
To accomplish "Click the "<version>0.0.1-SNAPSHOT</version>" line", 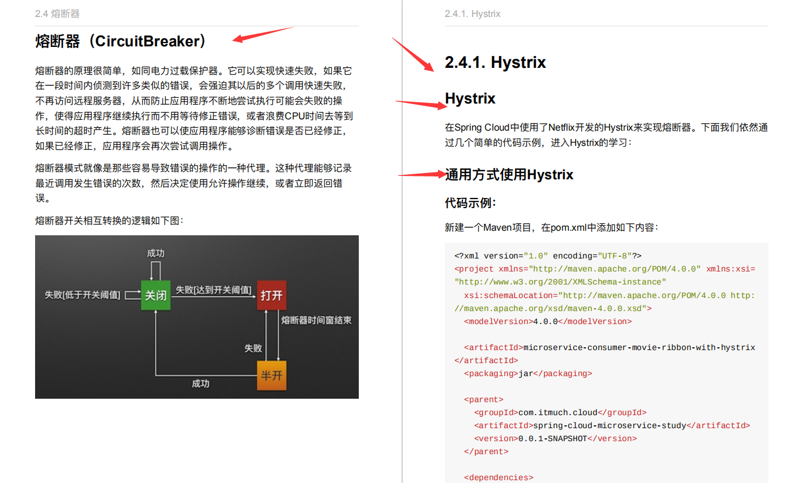I will (x=556, y=438).
